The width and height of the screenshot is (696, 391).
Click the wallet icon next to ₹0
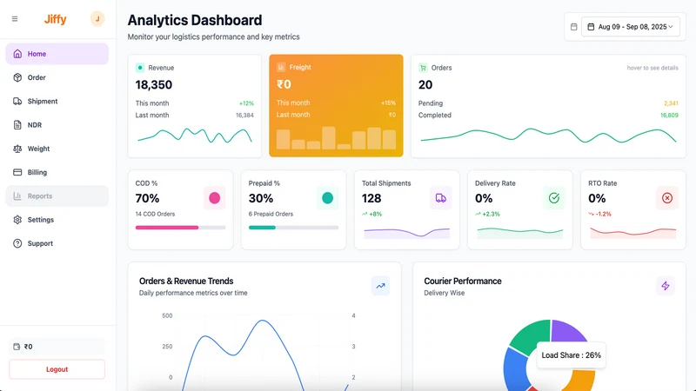click(x=17, y=347)
